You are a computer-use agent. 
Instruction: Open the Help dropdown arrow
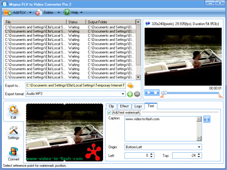point(81,13)
